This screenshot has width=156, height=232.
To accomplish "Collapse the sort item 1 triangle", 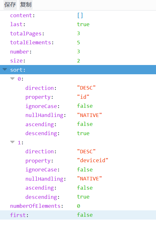I will click(x=12, y=142).
